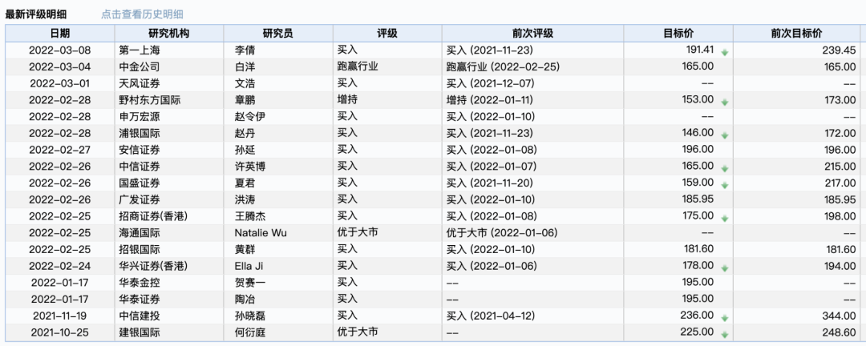The width and height of the screenshot is (866, 346).
Task: Click analyst name 章鹏
Action: point(245,100)
